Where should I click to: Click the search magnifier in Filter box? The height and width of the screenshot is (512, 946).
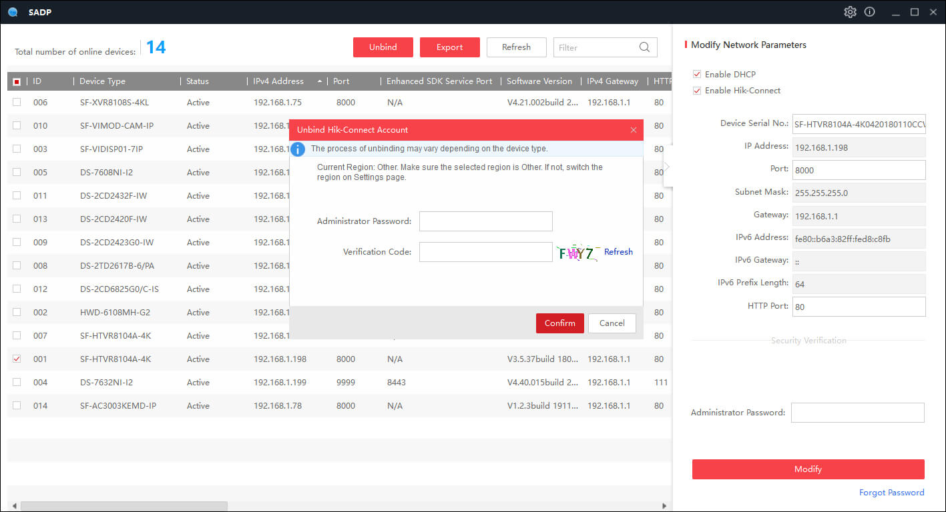coord(644,47)
